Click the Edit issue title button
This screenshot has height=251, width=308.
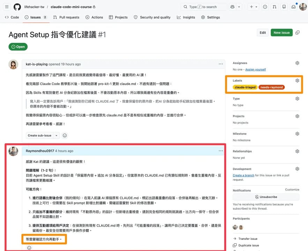(x=263, y=32)
